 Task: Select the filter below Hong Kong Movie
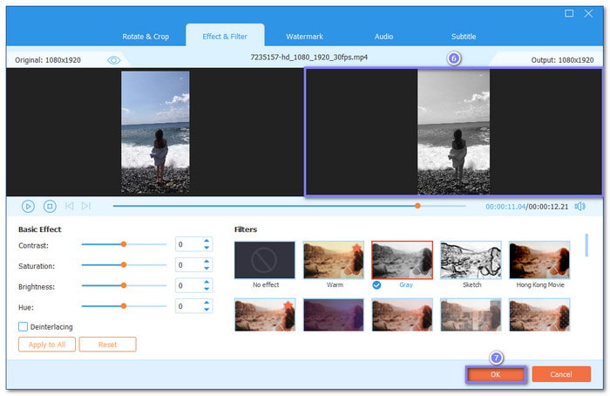point(539,315)
